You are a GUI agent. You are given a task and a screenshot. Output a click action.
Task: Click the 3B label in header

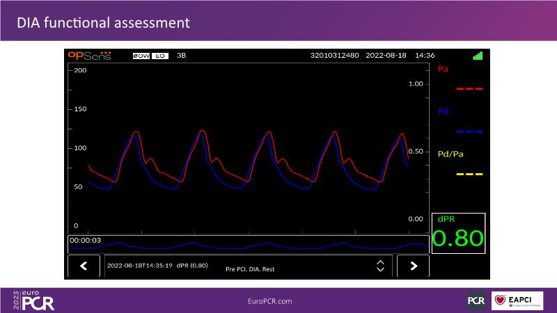click(182, 55)
